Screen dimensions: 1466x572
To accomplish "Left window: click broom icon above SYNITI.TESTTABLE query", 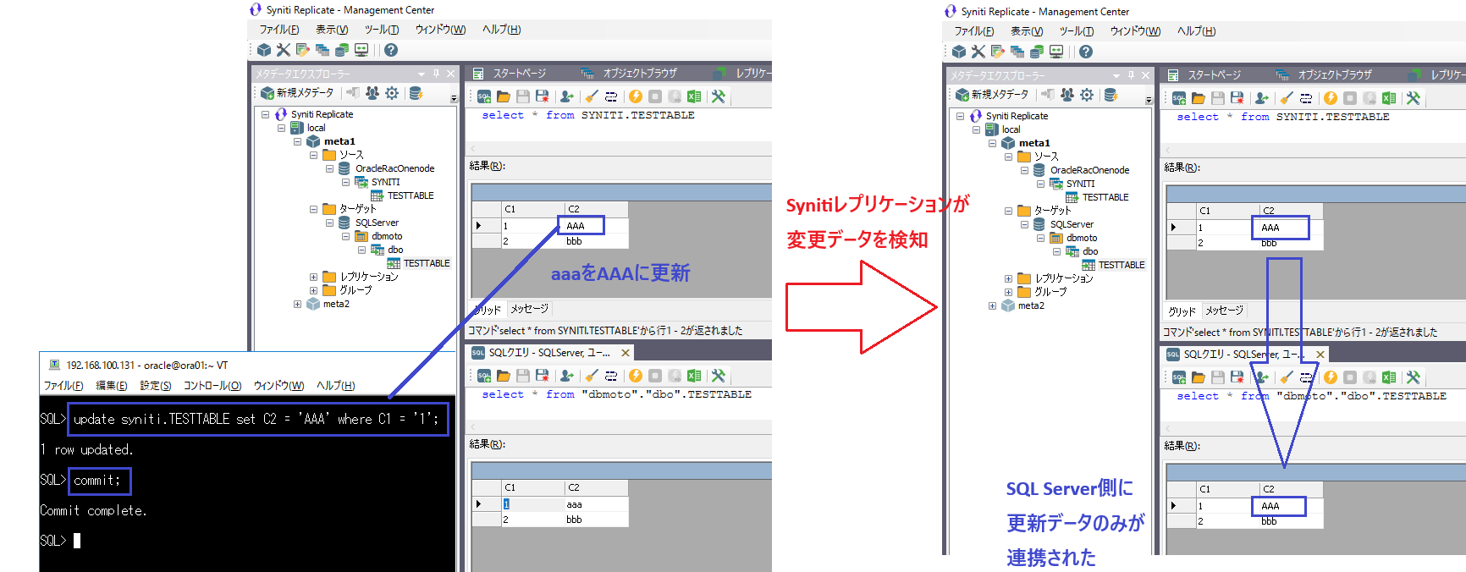I will pos(591,96).
